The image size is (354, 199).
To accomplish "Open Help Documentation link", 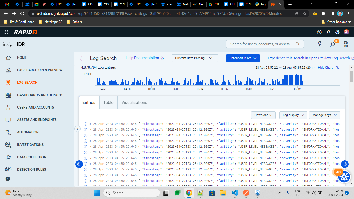I will 145,58.
